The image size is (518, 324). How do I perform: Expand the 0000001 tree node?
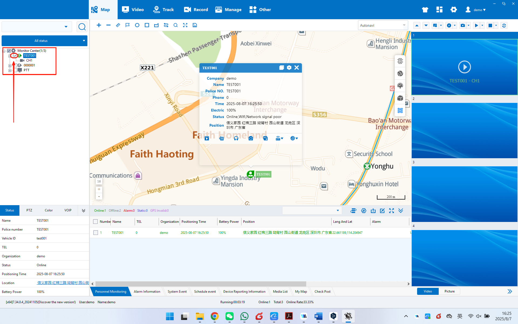tap(10, 66)
